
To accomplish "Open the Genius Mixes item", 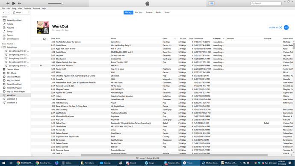I will (13, 69).
